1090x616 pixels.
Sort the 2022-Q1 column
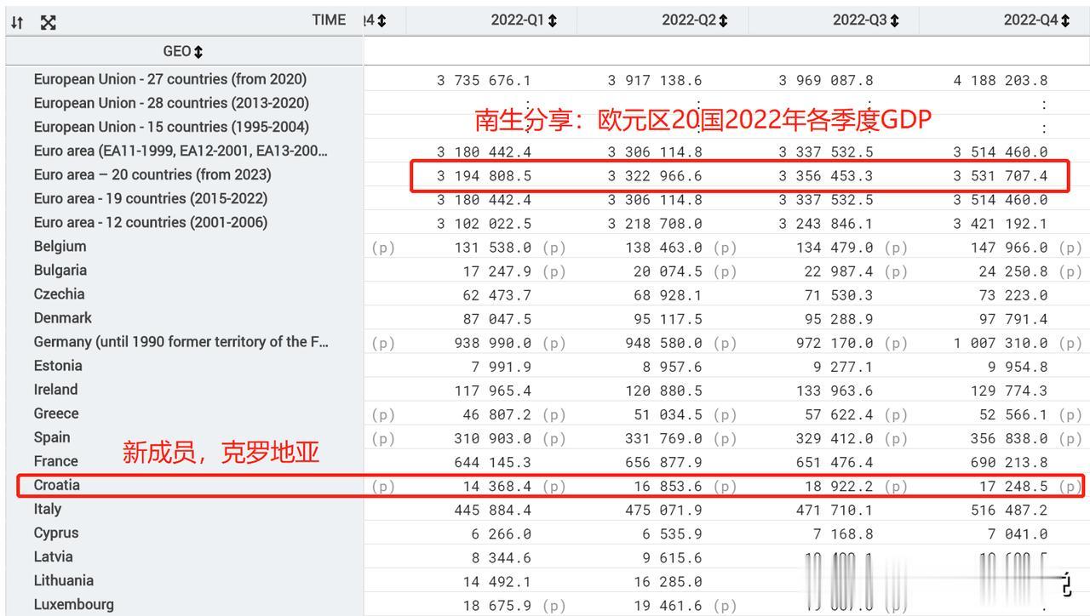tap(553, 20)
